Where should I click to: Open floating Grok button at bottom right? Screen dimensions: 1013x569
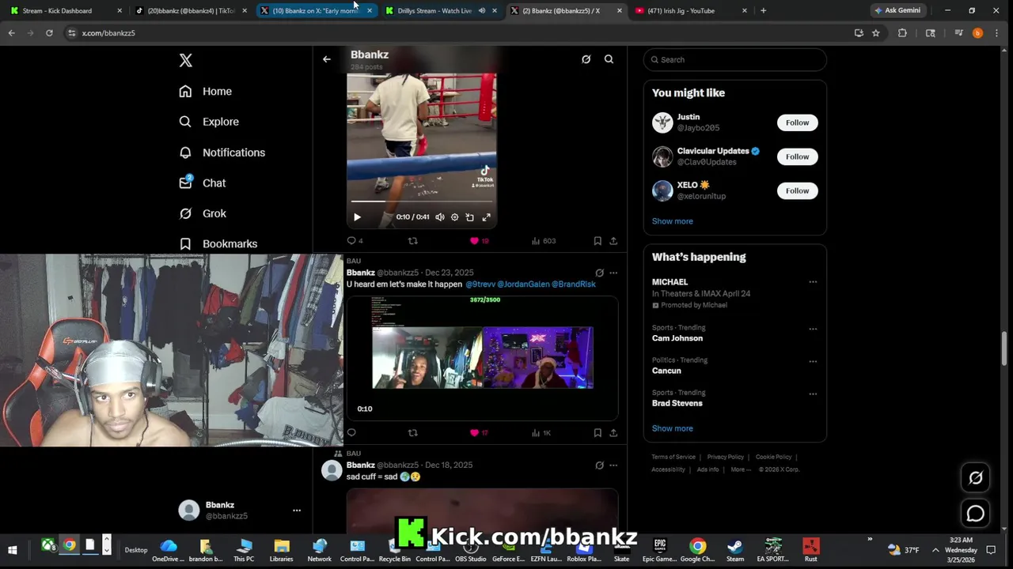tap(976, 477)
